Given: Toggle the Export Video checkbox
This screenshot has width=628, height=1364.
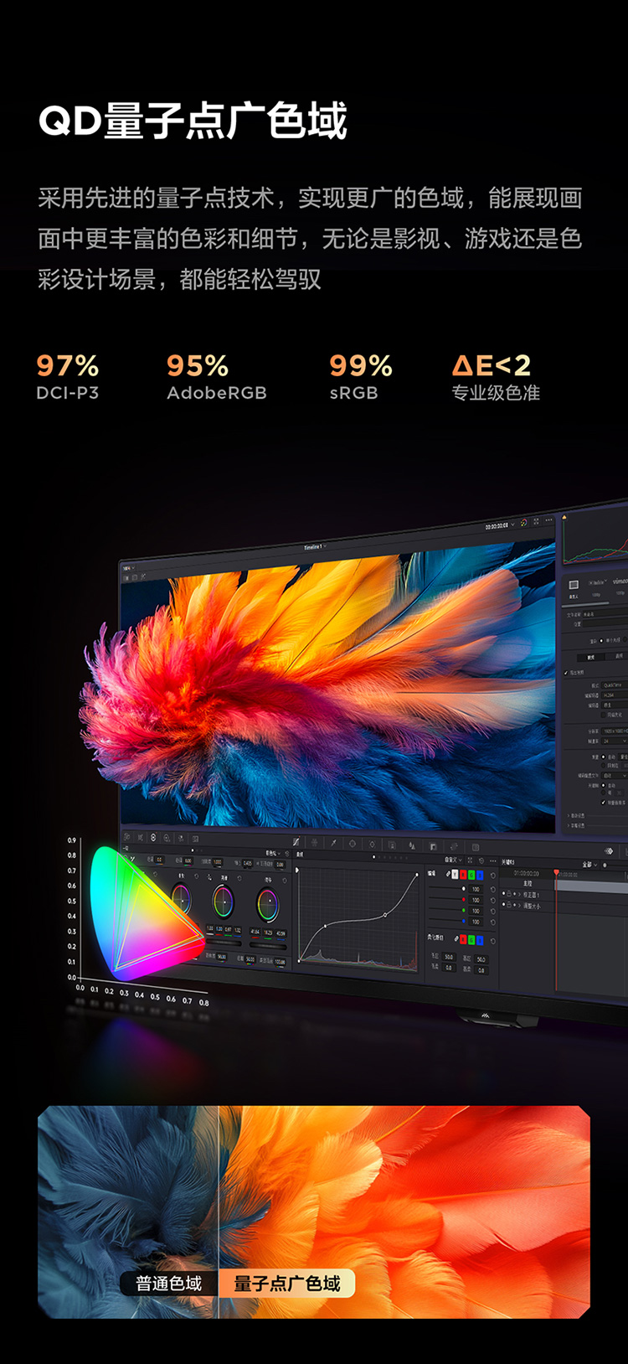Looking at the screenshot, I should (566, 673).
